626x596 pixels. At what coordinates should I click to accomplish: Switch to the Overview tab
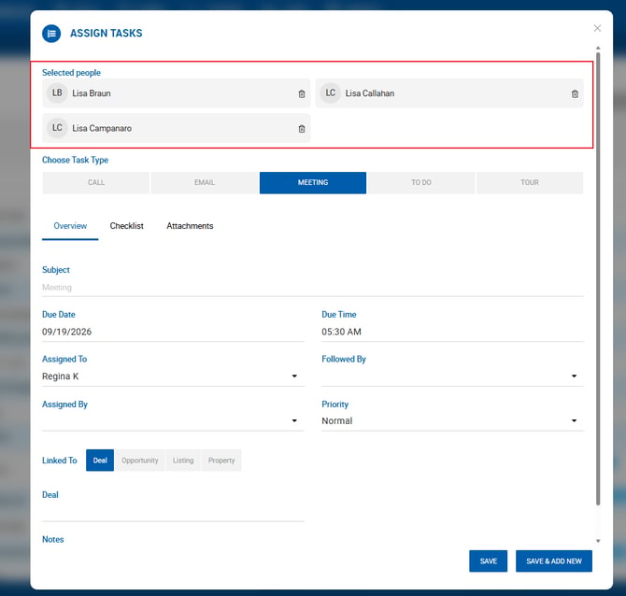click(70, 226)
